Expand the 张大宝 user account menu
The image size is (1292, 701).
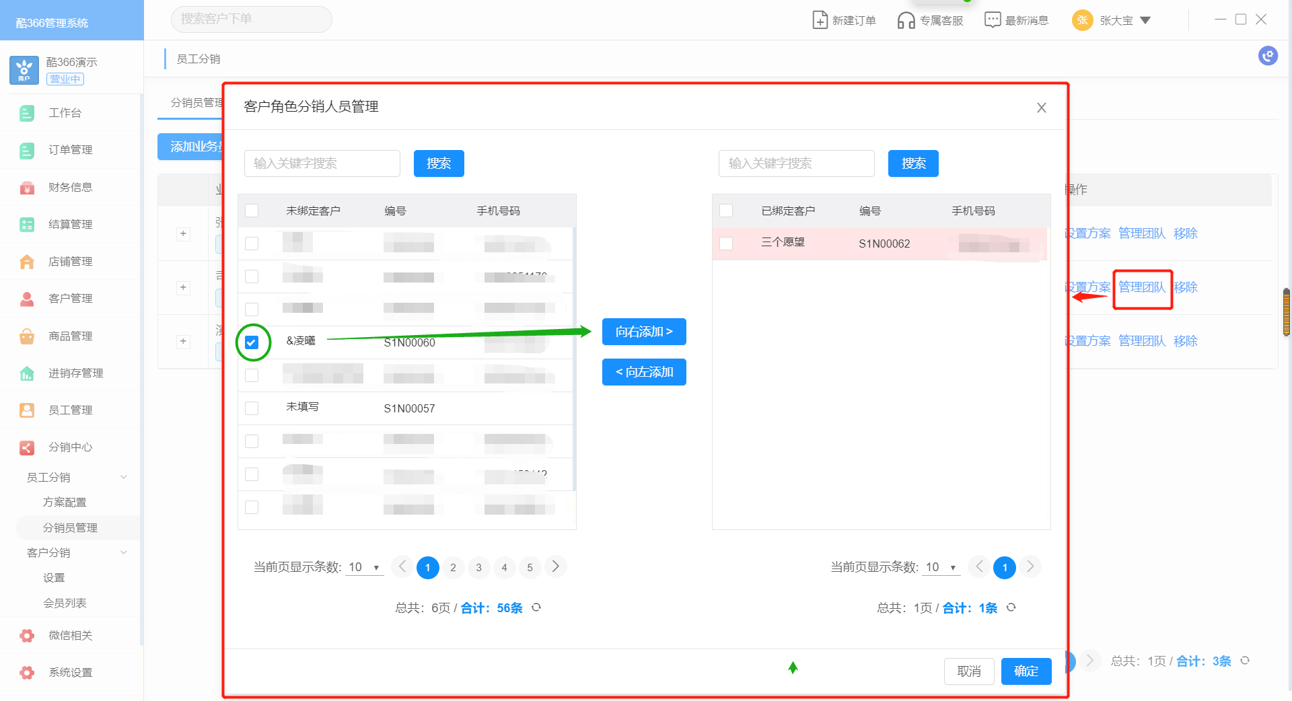(1145, 20)
